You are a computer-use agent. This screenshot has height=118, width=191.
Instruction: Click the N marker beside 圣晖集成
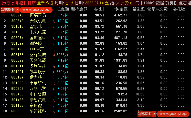[54, 55]
